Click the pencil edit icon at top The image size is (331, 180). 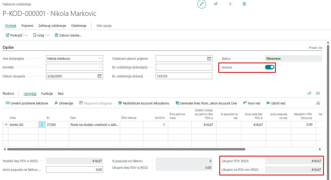tap(201, 4)
